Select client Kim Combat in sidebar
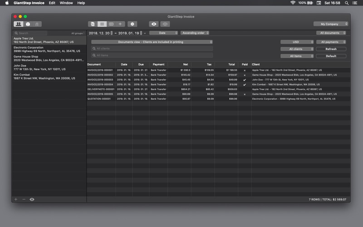This screenshot has height=227, width=363. (x=49, y=76)
